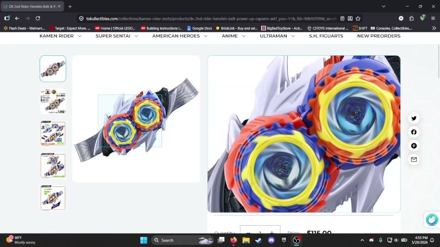Share product on Twitter
The image size is (440, 247).
tap(414, 118)
